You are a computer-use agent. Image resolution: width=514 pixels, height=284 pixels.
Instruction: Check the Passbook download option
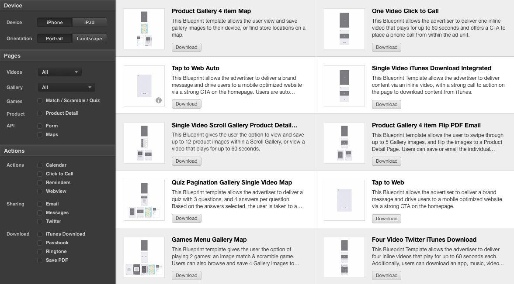pos(40,243)
